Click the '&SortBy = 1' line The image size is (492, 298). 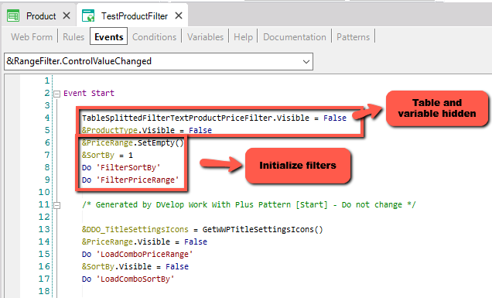click(x=108, y=155)
